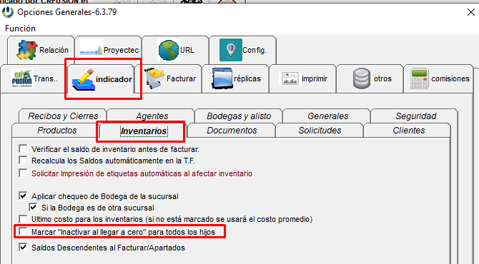The image size is (479, 264).
Task: Open the Documentos tab
Action: 232,131
